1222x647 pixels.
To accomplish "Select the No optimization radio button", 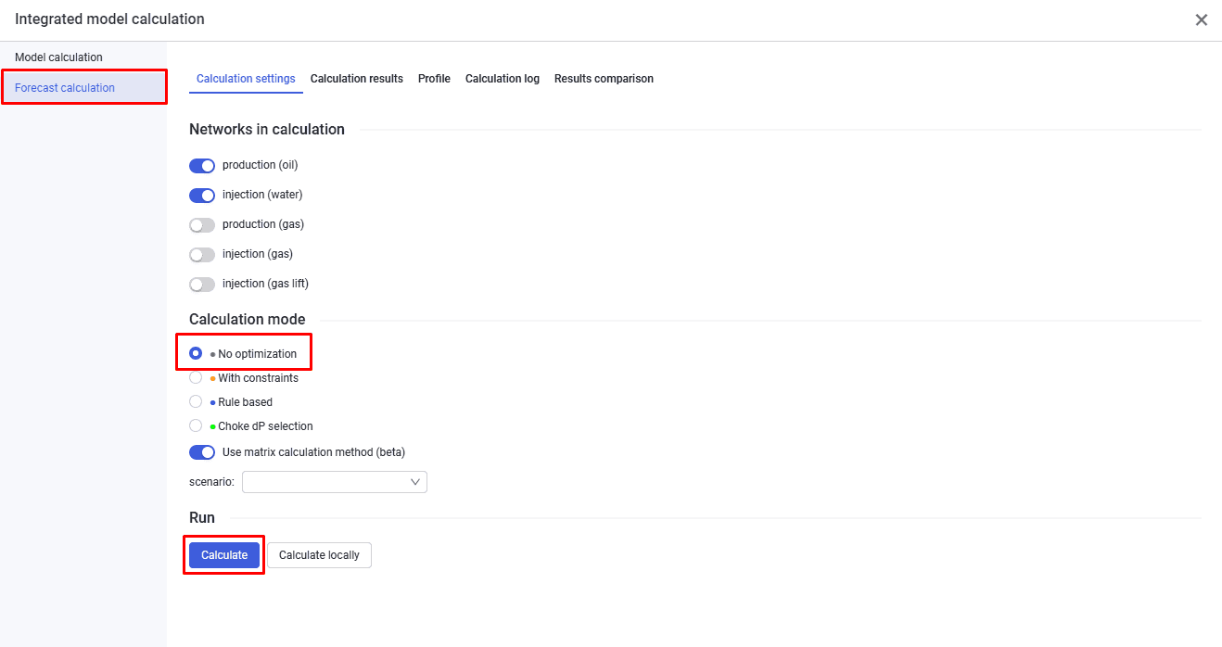I will pyautogui.click(x=196, y=353).
